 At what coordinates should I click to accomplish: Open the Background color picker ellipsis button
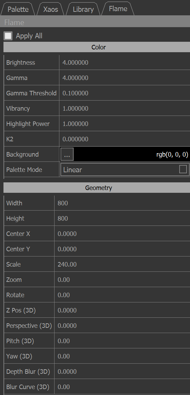[x=67, y=155]
